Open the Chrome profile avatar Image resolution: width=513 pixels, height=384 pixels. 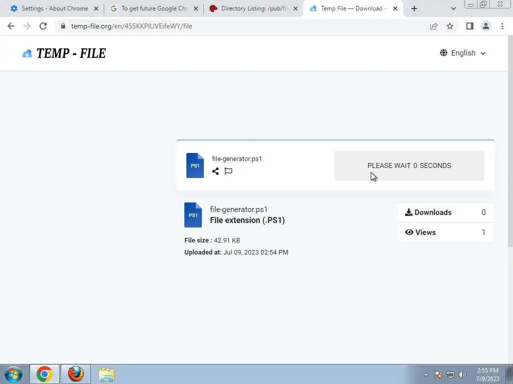[x=486, y=26]
